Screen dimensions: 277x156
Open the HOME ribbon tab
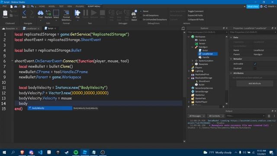(x=42, y=6)
